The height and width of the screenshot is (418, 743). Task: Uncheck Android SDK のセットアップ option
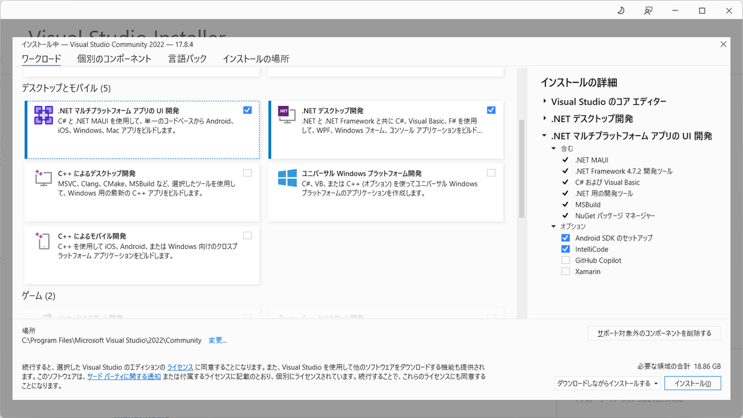pyautogui.click(x=565, y=238)
